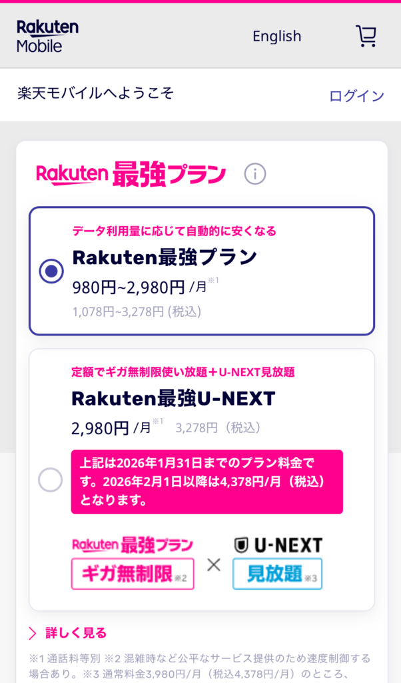Expand 詳しく見る details chevron
401x683 pixels.
point(33,633)
